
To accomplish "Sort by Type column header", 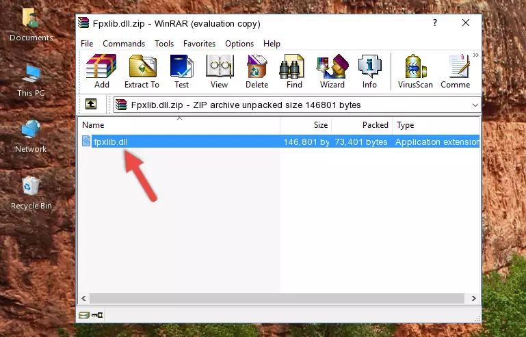I will click(436, 125).
